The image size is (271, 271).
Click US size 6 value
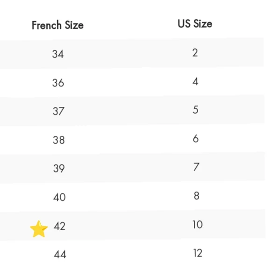pos(196,139)
